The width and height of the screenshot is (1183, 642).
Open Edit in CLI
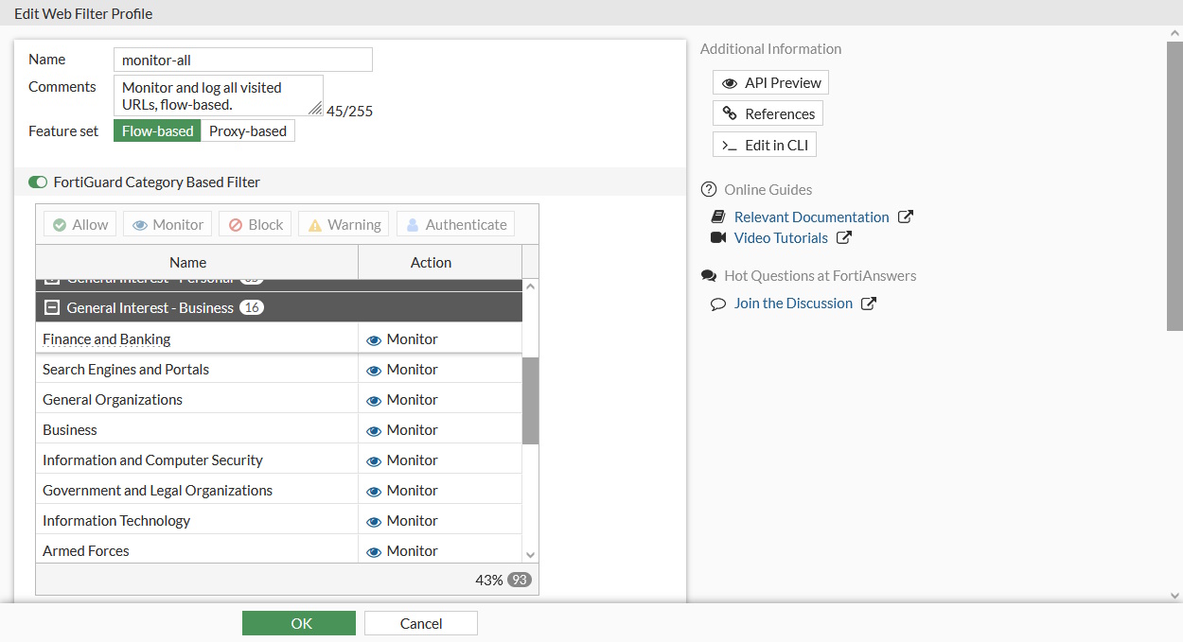[x=765, y=145]
